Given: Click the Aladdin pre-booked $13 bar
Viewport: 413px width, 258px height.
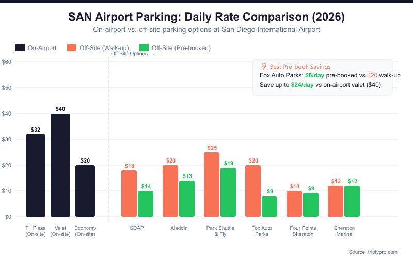Looking at the screenshot, I should [187, 199].
